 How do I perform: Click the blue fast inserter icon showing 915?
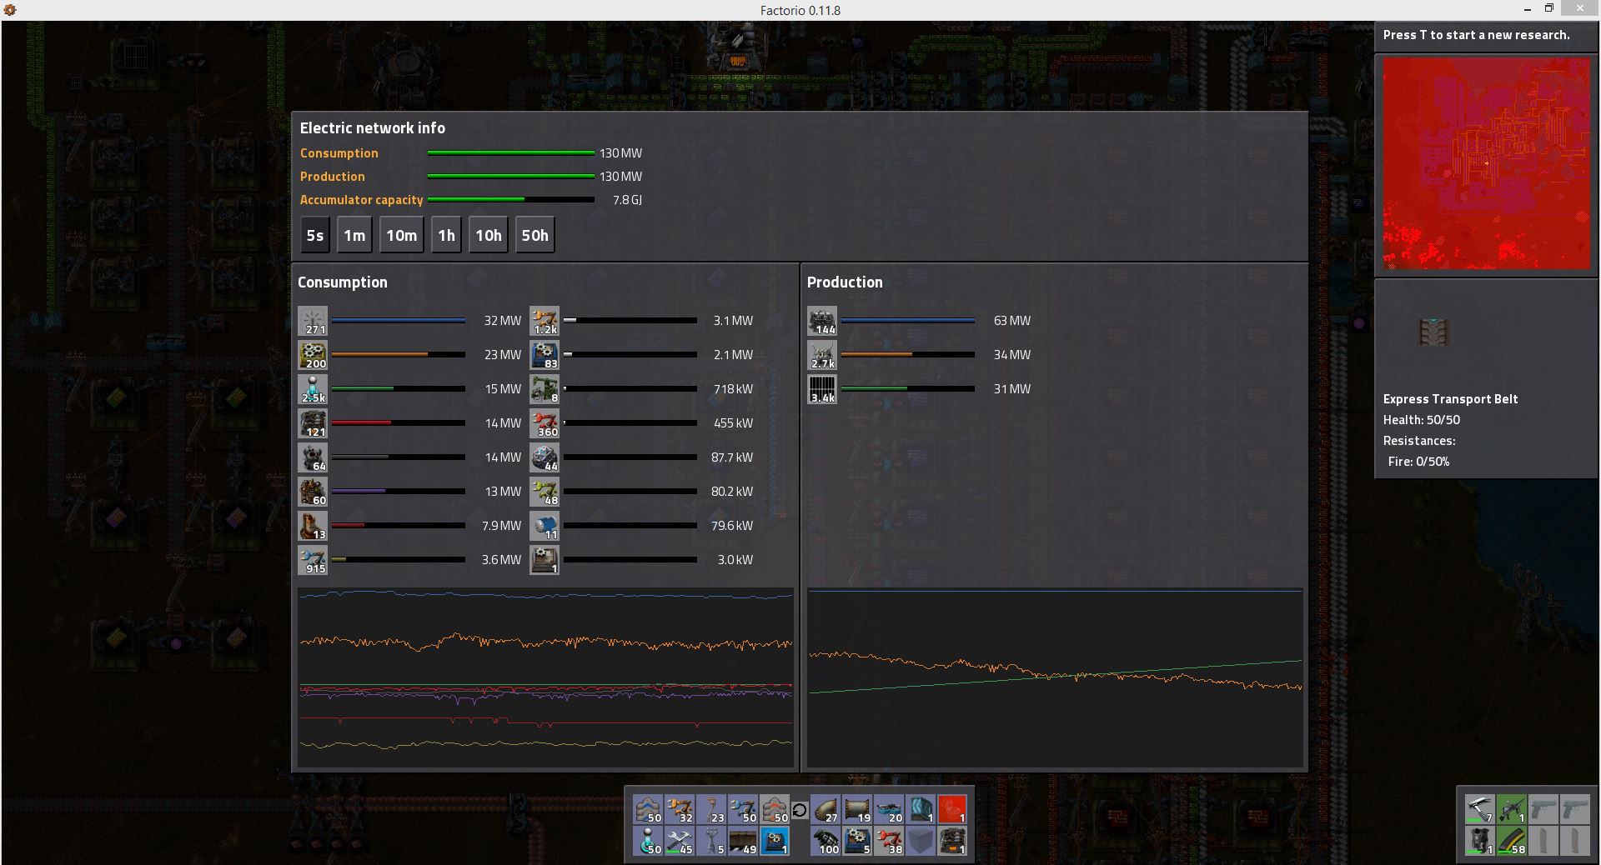[x=313, y=560]
